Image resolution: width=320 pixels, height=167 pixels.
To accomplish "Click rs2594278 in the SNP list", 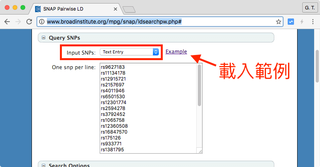I will coord(113,108).
